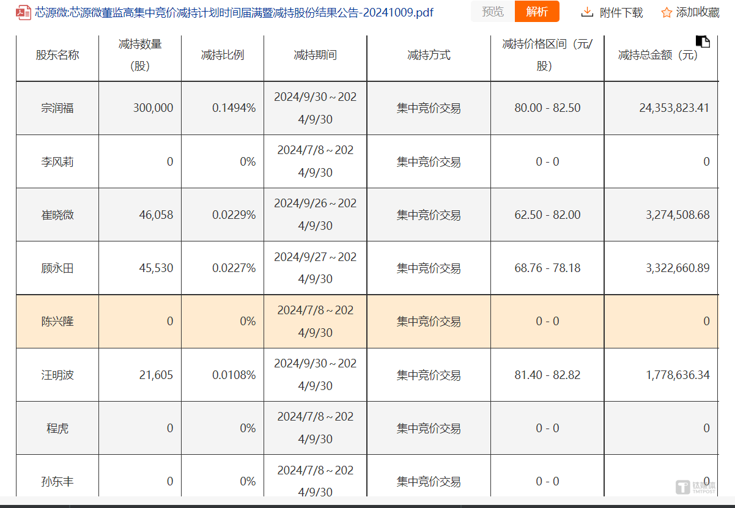Click the total amount 24,353,823.41
735x508 pixels.
coord(674,108)
